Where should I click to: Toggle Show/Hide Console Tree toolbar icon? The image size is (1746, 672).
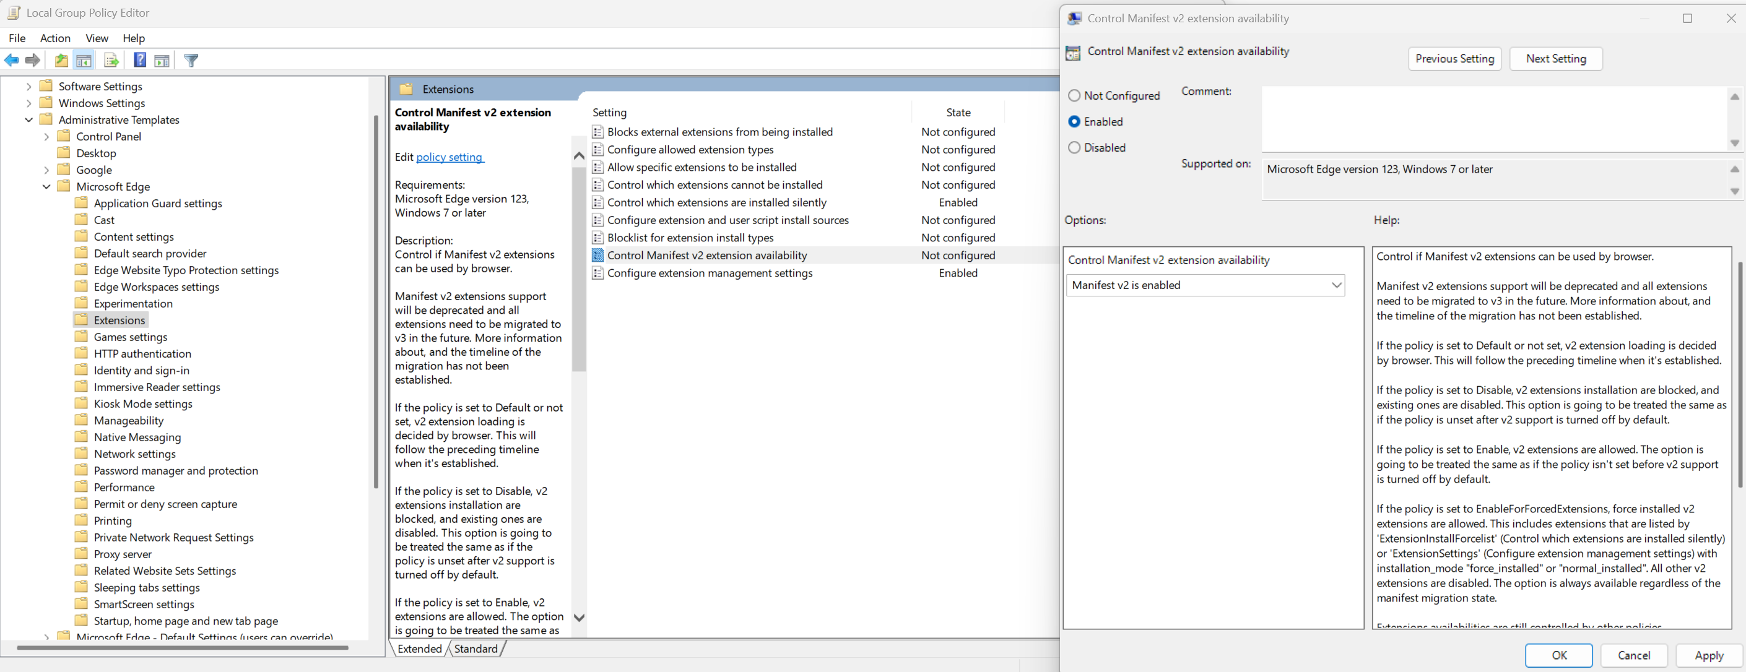pyautogui.click(x=84, y=60)
